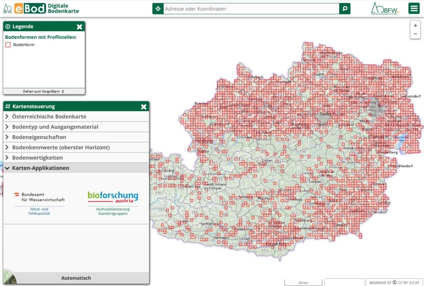Expand Österreichische Bodenkarte section
424x286 pixels.
(x=49, y=117)
